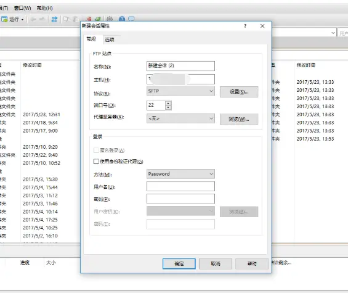Select the row dated 2017/5/4, 10:25
Viewport: 348px width, 293px height.
click(40, 228)
